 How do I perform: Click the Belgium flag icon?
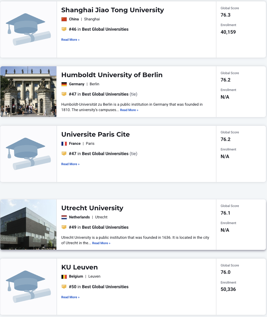tap(64, 277)
